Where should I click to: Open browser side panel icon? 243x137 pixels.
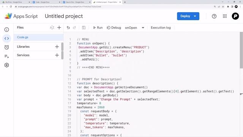point(232,7)
